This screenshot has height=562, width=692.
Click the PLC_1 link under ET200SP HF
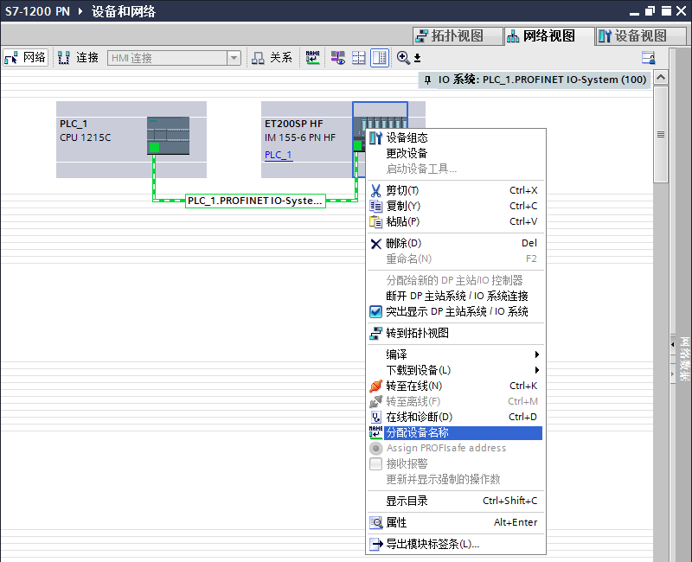coord(278,155)
